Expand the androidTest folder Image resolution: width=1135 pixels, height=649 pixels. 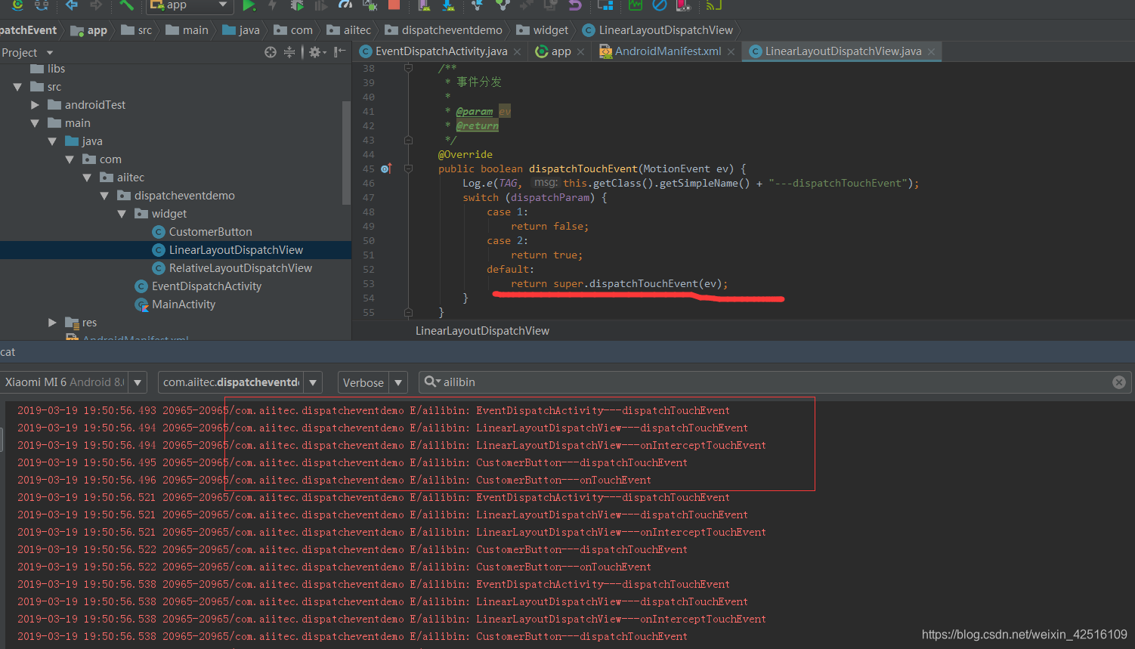click(35, 105)
